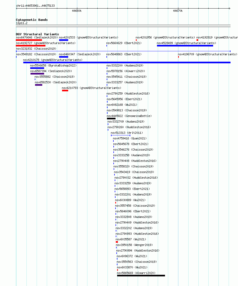
Task: Click nsv3950158 (Wenger2019) label
Action: coord(134,245)
